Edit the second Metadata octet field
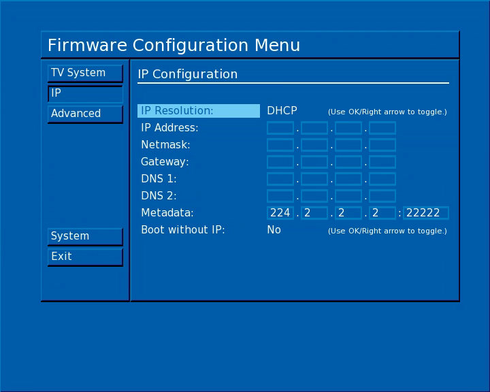 pyautogui.click(x=314, y=213)
